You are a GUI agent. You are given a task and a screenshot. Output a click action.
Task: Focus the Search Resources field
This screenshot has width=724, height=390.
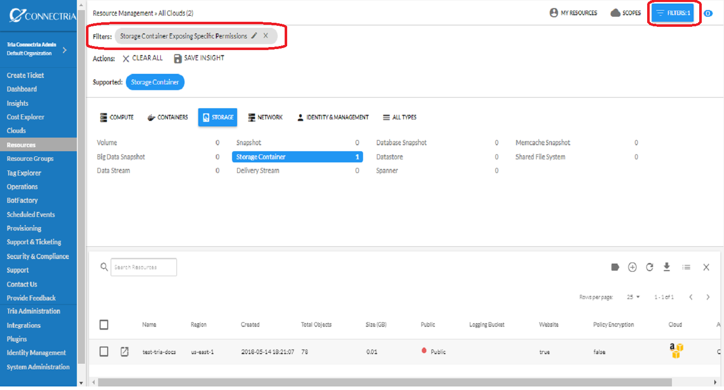pos(144,267)
